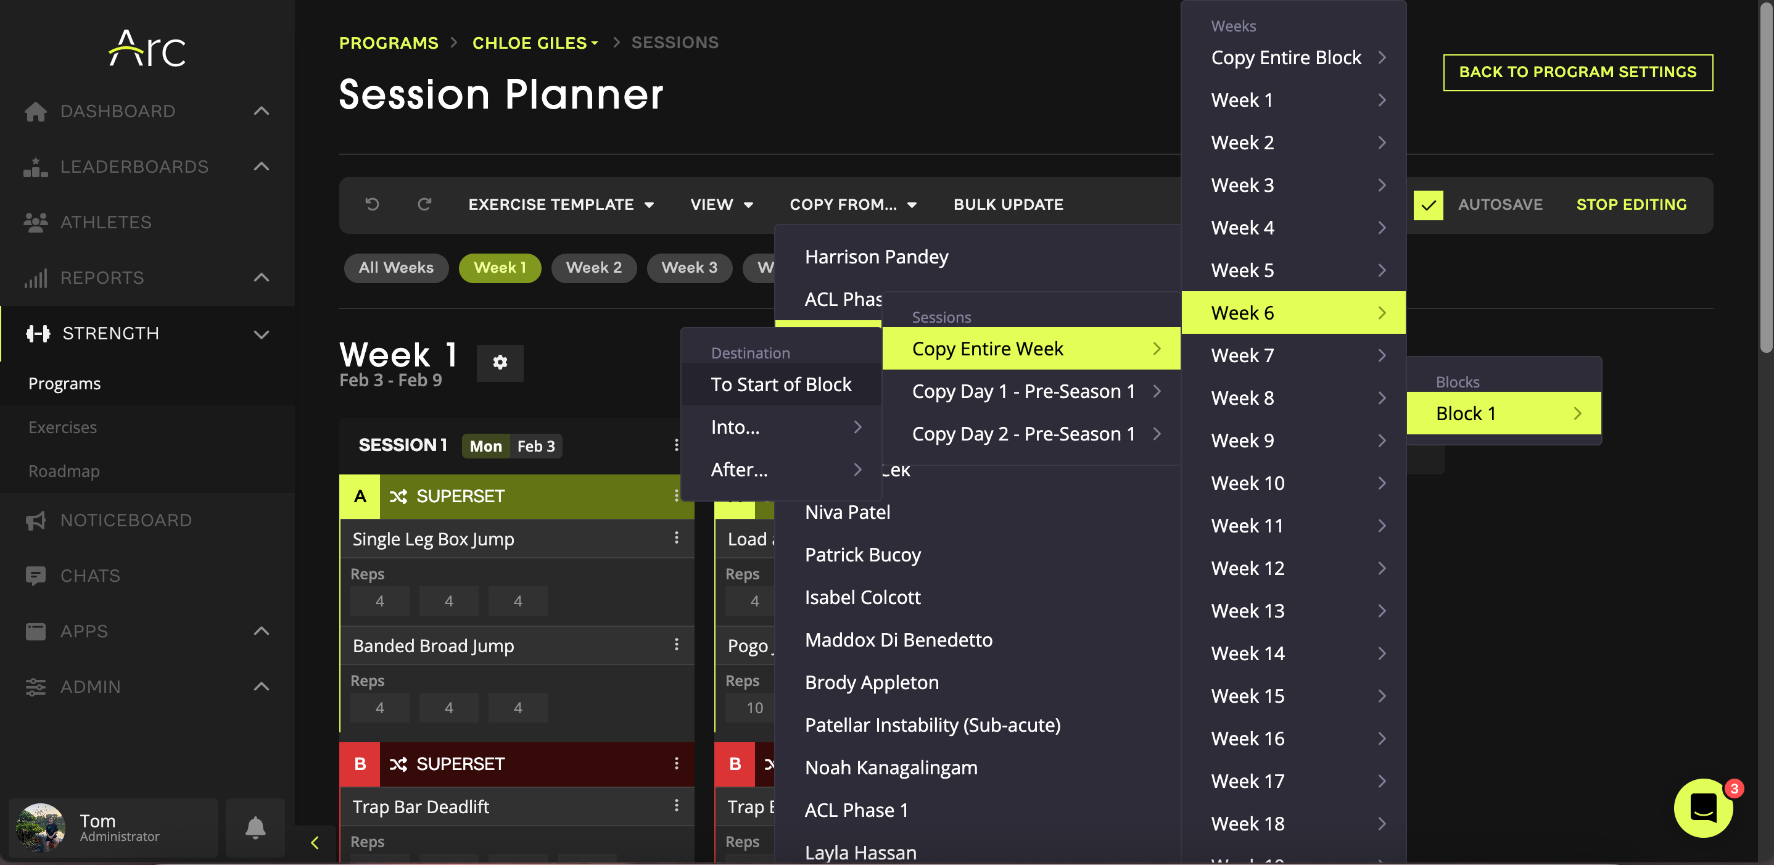This screenshot has height=865, width=1774.
Task: Open the View dropdown menu
Action: (x=722, y=205)
